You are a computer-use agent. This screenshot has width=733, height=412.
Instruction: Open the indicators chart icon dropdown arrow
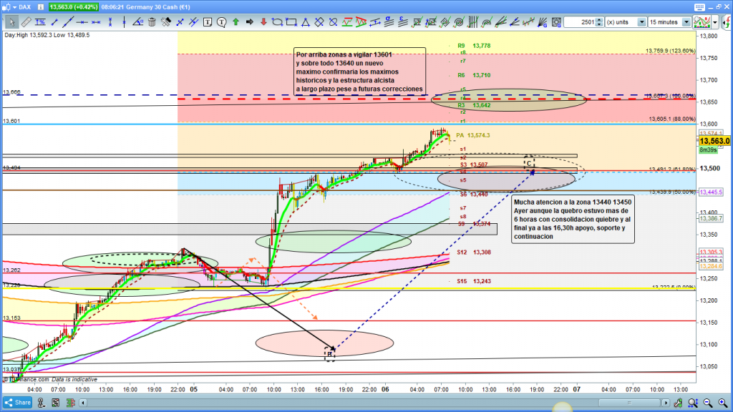click(717, 22)
